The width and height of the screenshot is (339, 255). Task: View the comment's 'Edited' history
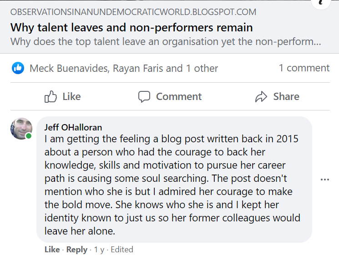coord(122,250)
